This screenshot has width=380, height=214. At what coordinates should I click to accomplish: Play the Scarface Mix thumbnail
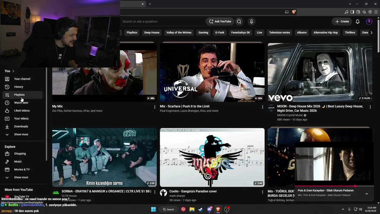[212, 72]
